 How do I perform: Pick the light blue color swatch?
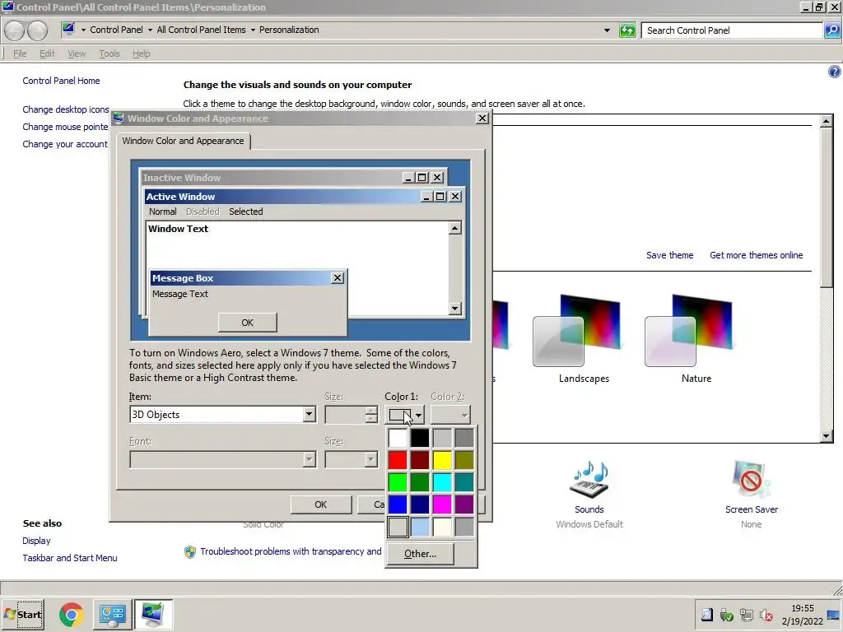point(420,527)
